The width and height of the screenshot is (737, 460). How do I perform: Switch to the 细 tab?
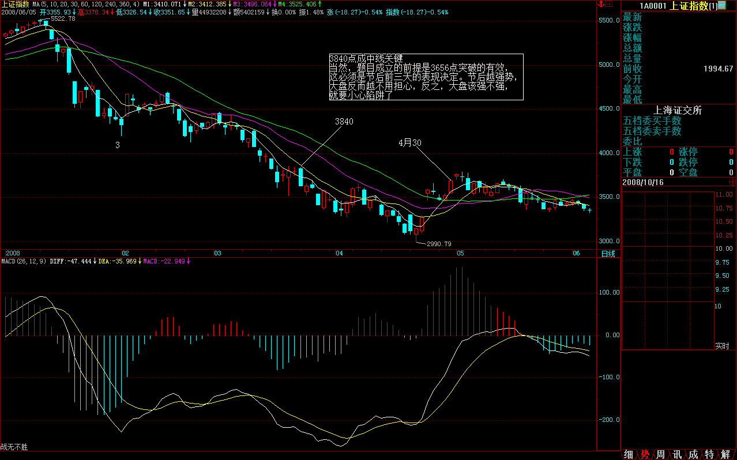click(629, 454)
